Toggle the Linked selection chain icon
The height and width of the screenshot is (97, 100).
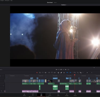coord(61,73)
